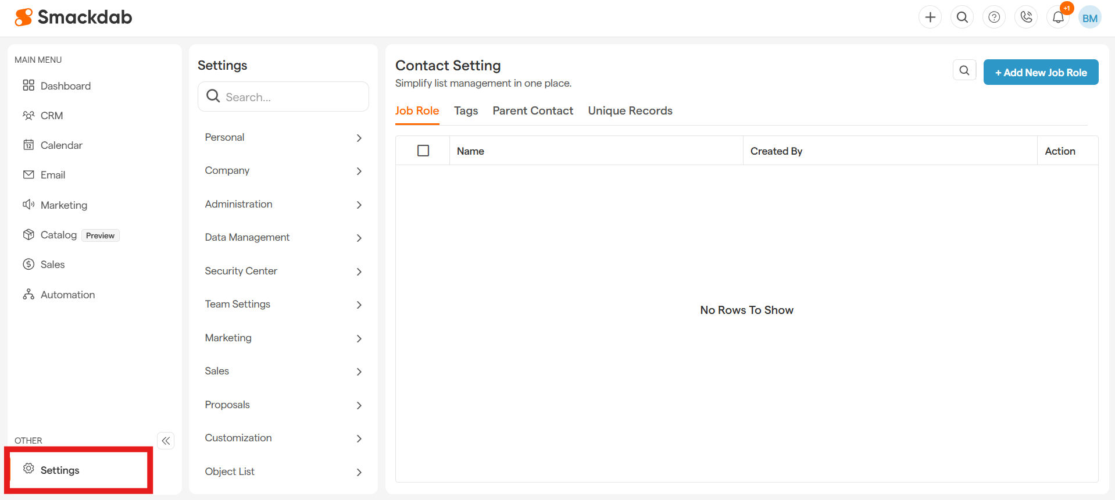Screen dimensions: 1115x500
Task: Expand Security Center settings section
Action: click(283, 271)
